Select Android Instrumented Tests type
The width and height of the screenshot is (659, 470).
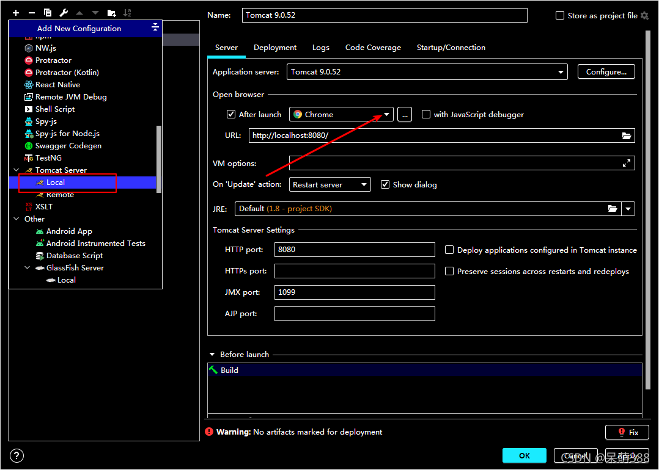[90, 243]
